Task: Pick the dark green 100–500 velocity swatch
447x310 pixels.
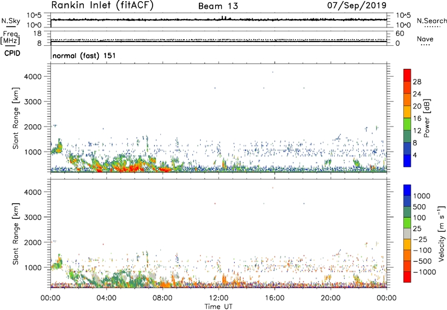Action: point(407,213)
